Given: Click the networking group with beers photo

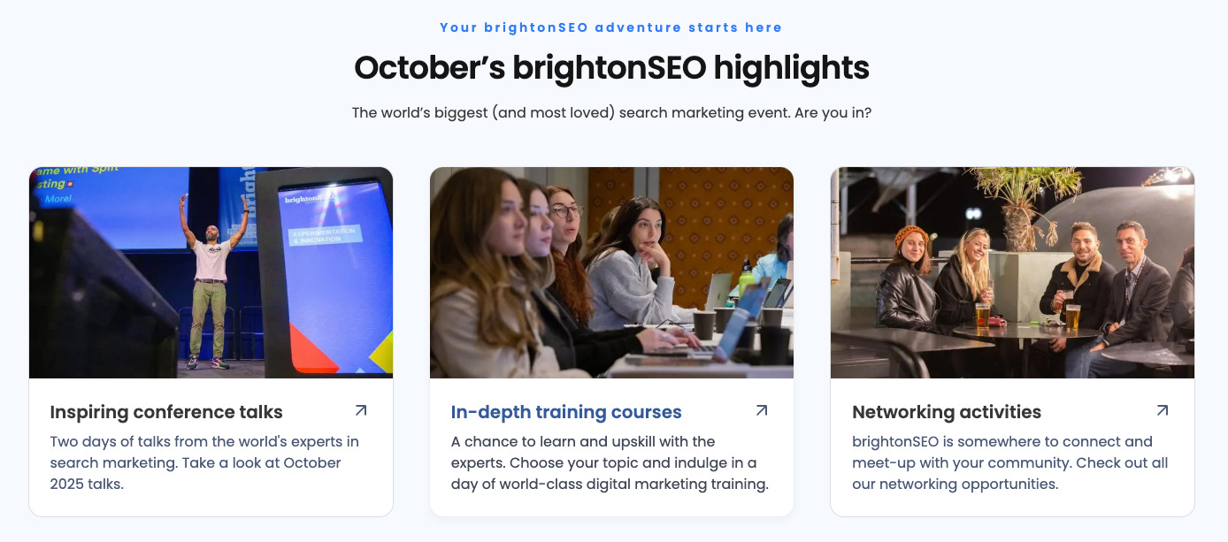Looking at the screenshot, I should (1012, 272).
